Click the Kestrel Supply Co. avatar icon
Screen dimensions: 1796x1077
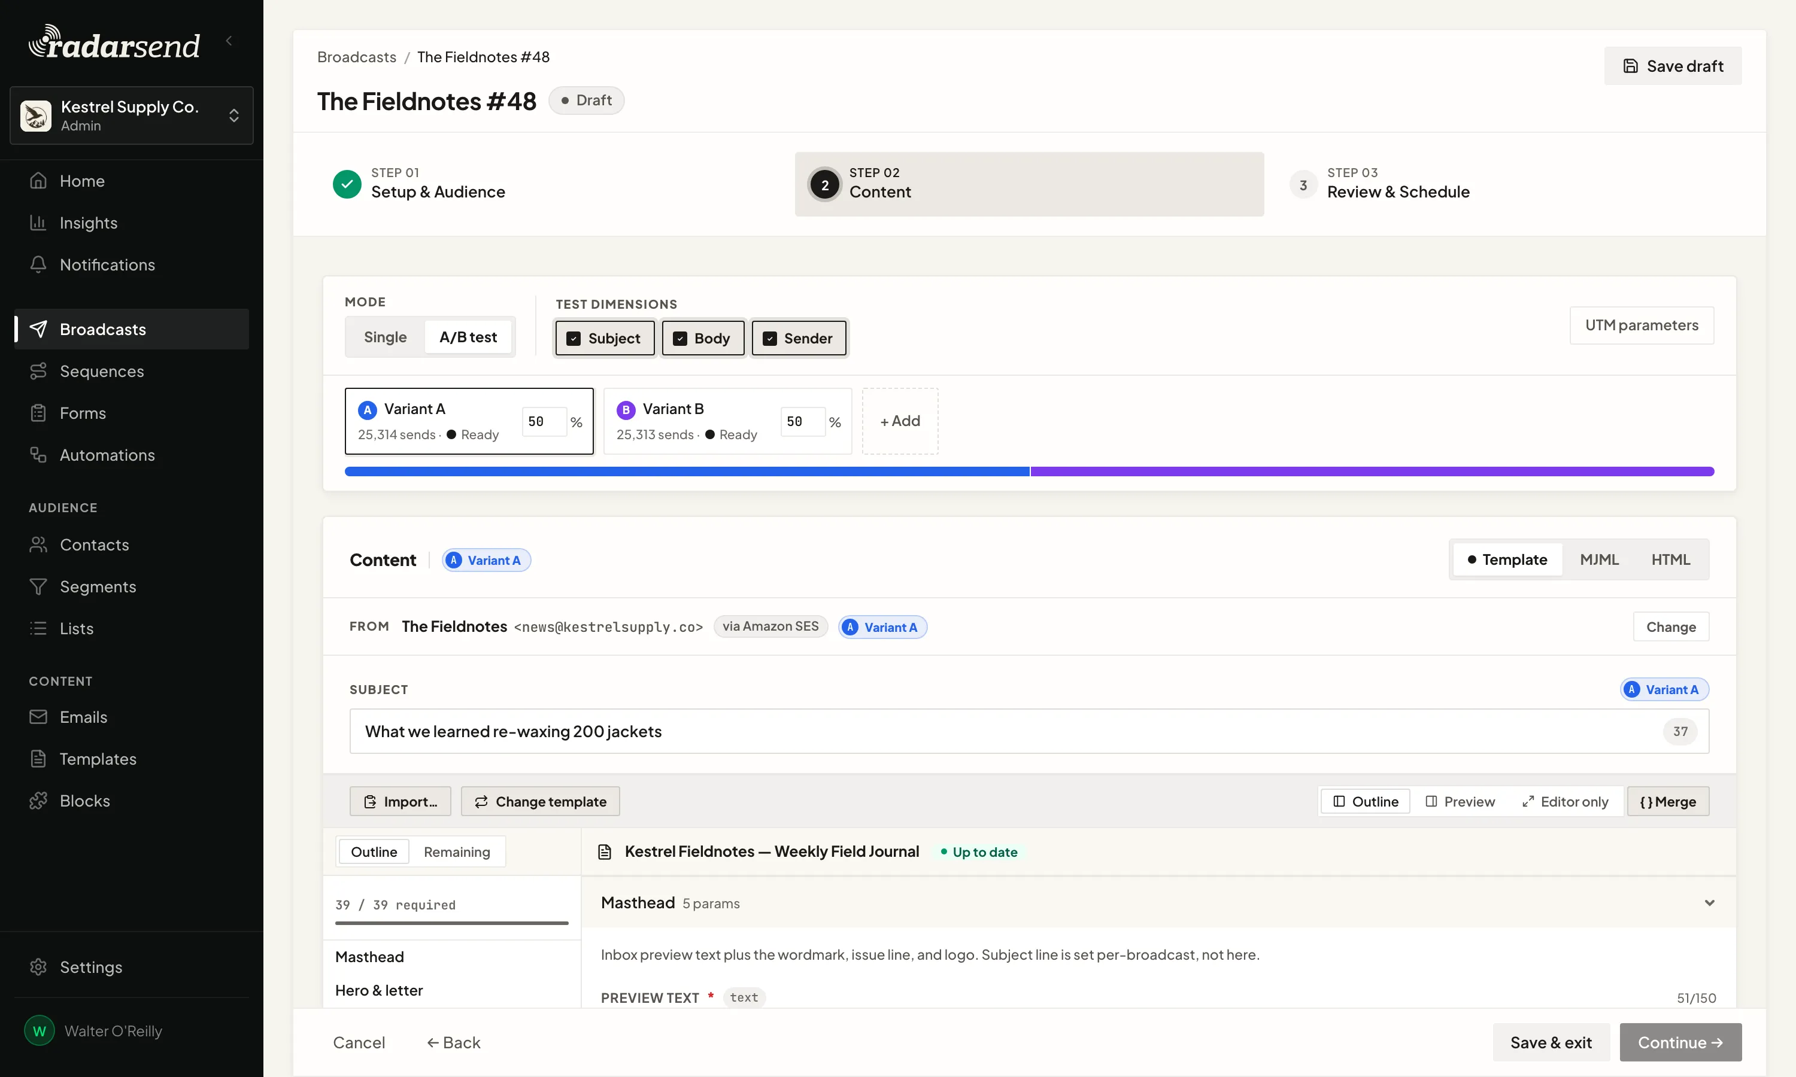click(35, 115)
